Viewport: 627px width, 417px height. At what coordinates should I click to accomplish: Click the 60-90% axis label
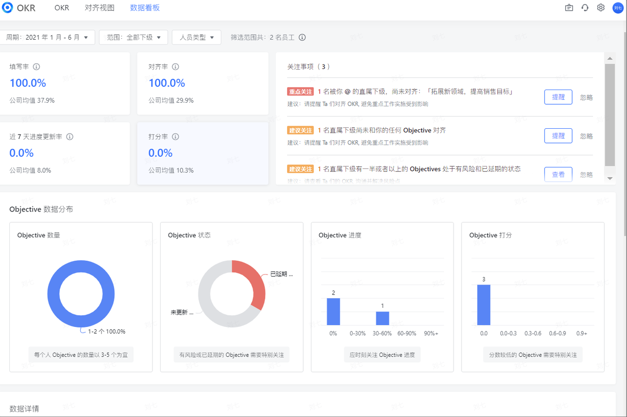coord(407,333)
